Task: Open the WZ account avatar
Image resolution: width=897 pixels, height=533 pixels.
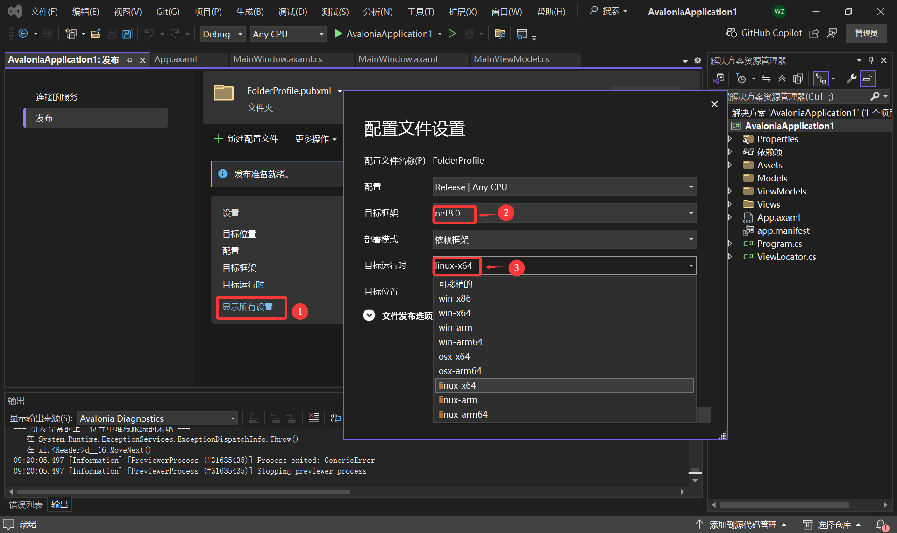Action: (x=779, y=12)
